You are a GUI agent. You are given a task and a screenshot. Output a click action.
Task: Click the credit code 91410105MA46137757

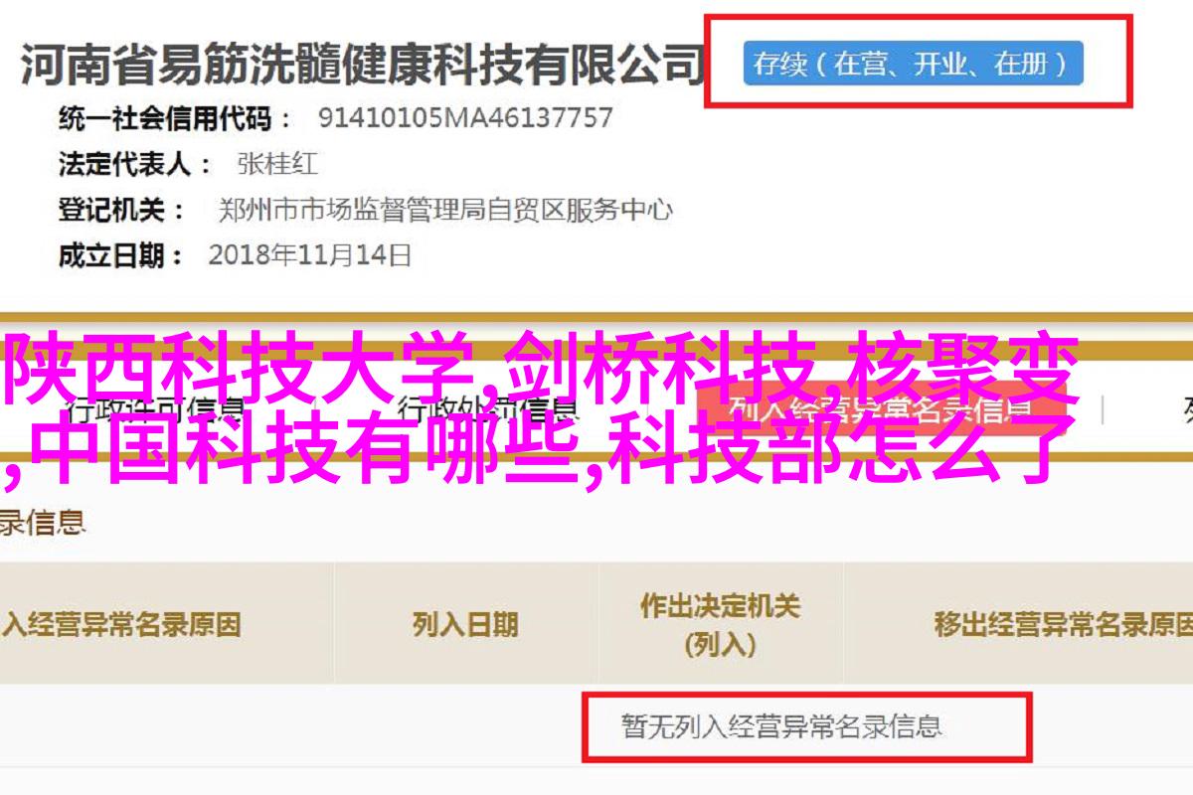pyautogui.click(x=465, y=118)
